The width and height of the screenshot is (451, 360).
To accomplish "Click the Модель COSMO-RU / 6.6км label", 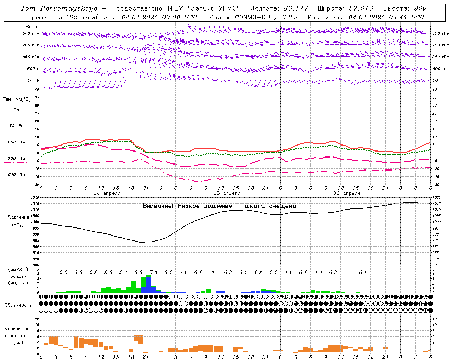I will point(254,17).
